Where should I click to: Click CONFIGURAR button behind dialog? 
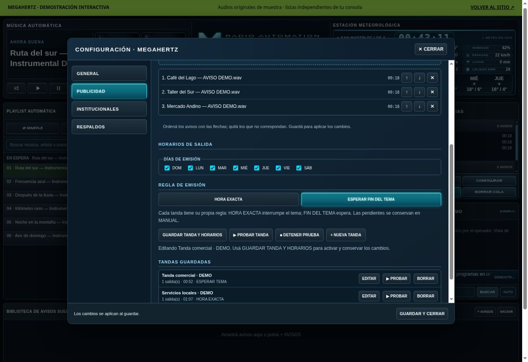(x=489, y=181)
